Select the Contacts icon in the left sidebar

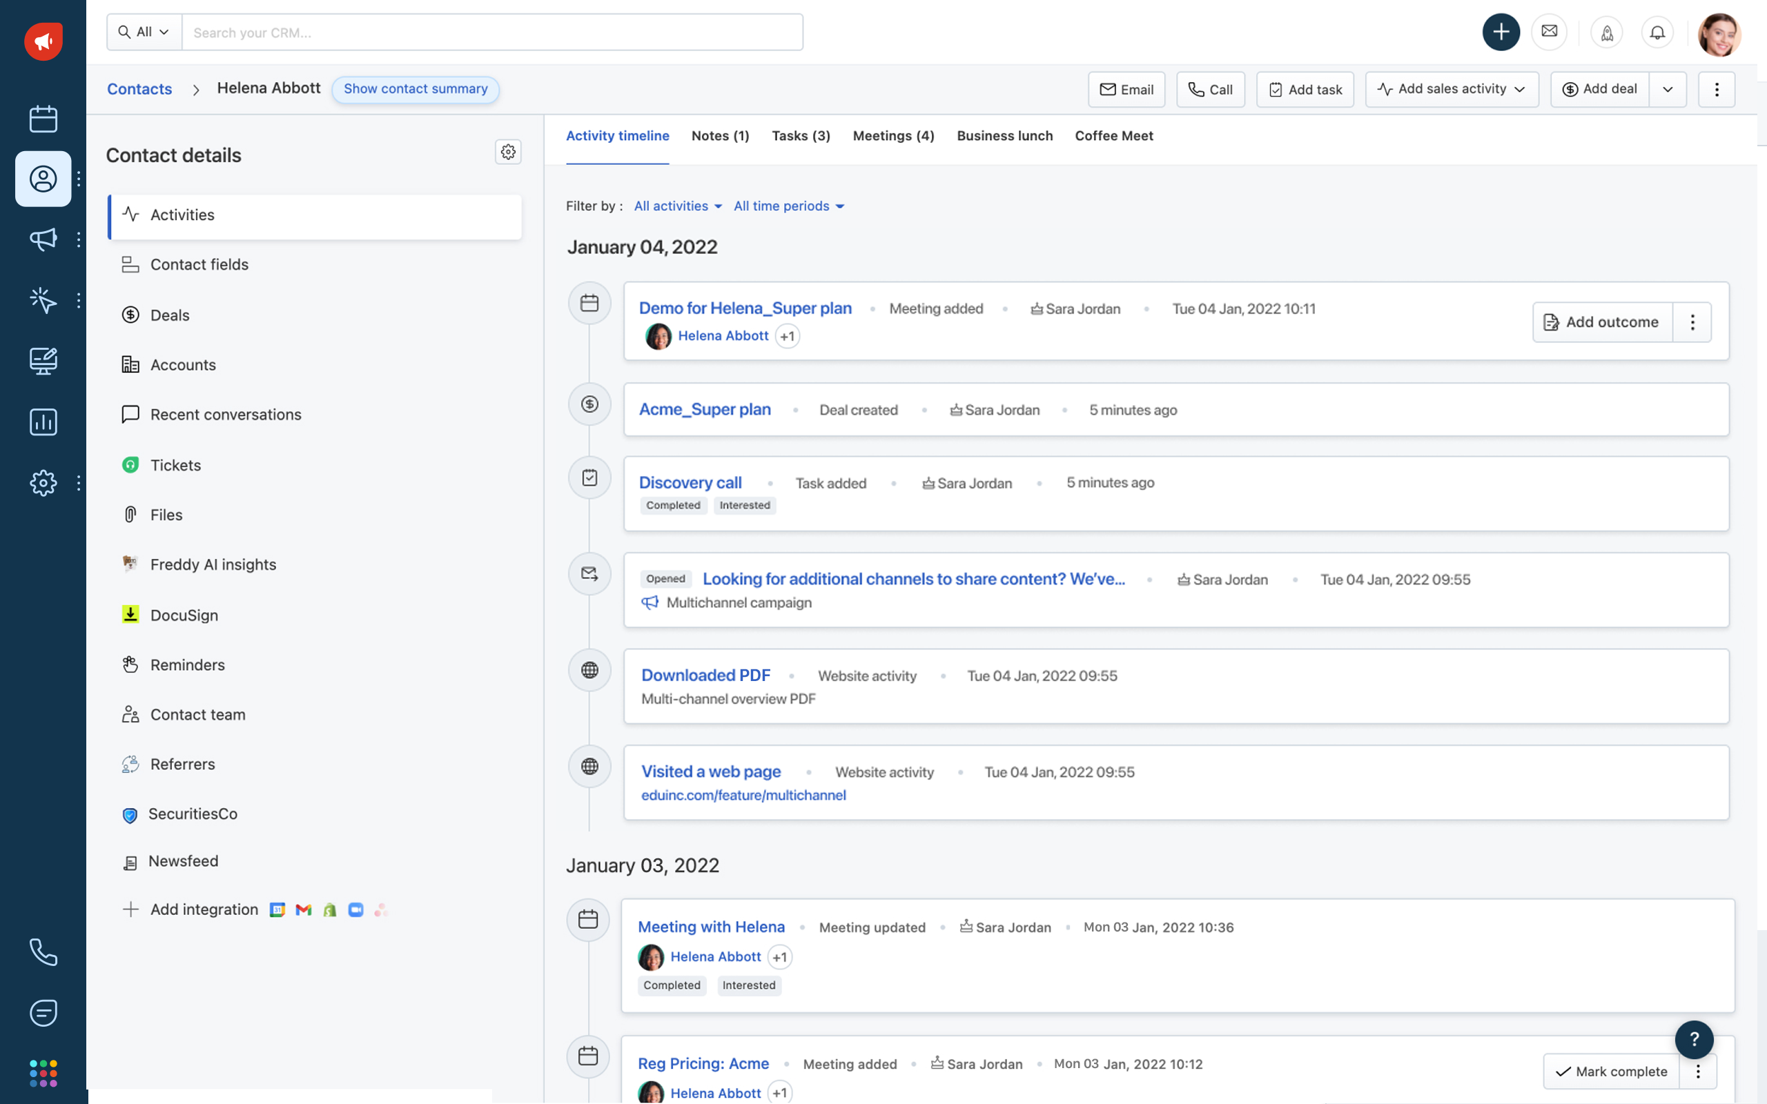tap(43, 179)
